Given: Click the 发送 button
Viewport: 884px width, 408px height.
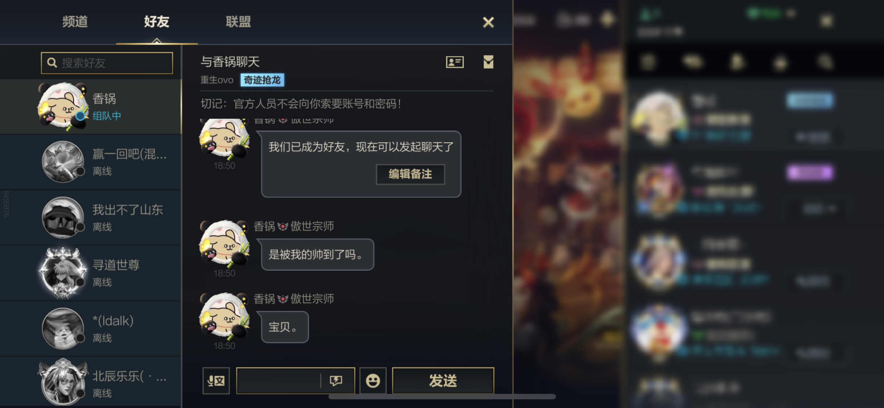Looking at the screenshot, I should click(x=443, y=380).
